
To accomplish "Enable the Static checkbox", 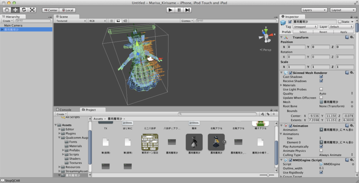I will pos(340,21).
